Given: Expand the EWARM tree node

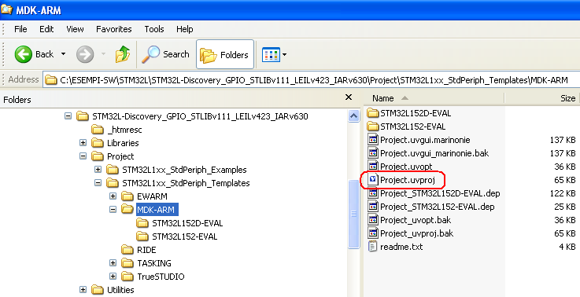Looking at the screenshot, I should pos(113,196).
